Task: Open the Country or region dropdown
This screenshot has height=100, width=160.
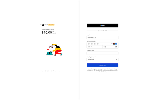Action: tap(102, 59)
